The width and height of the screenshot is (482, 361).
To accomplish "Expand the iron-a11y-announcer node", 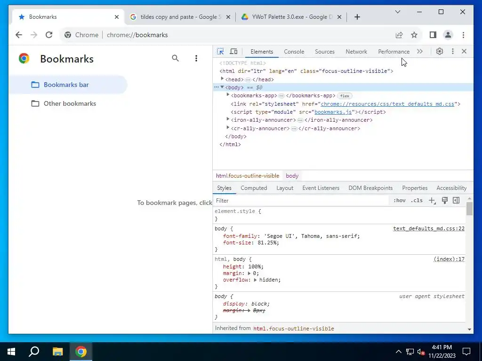I will (x=228, y=119).
